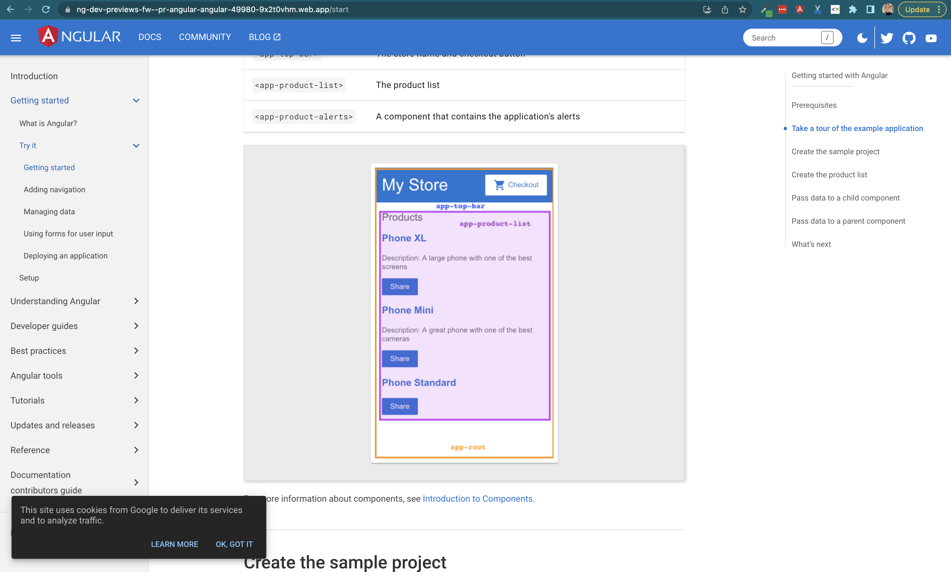Open the hamburger navigation menu
The width and height of the screenshot is (951, 572).
[16, 38]
